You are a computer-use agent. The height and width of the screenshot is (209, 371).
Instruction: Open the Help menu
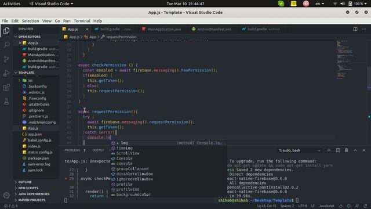[97, 21]
